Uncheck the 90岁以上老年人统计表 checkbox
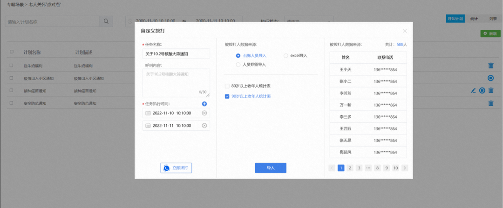Screen dimensions: 503x208 [x=227, y=96]
